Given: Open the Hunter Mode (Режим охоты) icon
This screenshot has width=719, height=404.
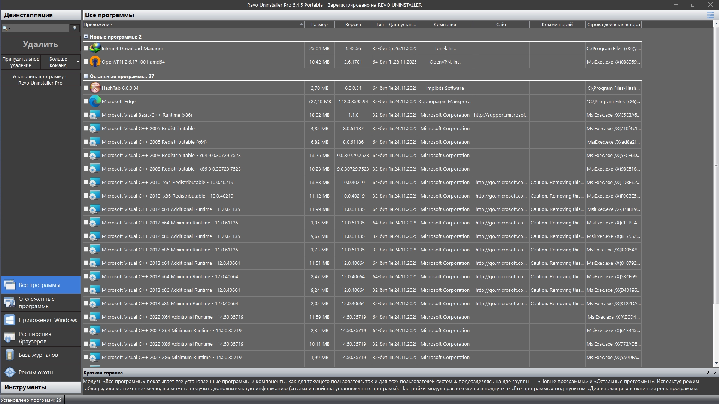Looking at the screenshot, I should 10,373.
